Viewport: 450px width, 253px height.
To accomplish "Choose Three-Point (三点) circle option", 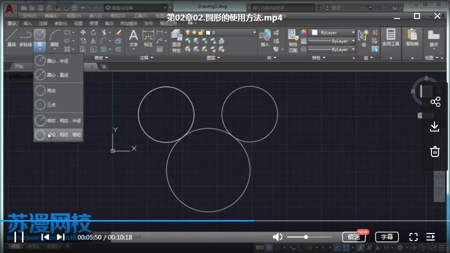I will coord(58,104).
